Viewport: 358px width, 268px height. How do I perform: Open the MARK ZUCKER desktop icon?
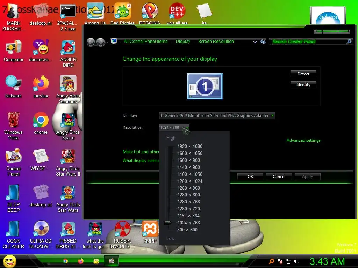14,17
